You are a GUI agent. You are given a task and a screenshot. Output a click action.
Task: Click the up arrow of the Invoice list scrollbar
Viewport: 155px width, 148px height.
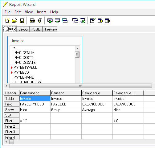coord(77,48)
